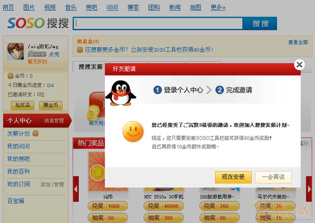This screenshot has width=315, height=223.
Task: Open 百宝箱 in the sidebar
Action: 16,201
